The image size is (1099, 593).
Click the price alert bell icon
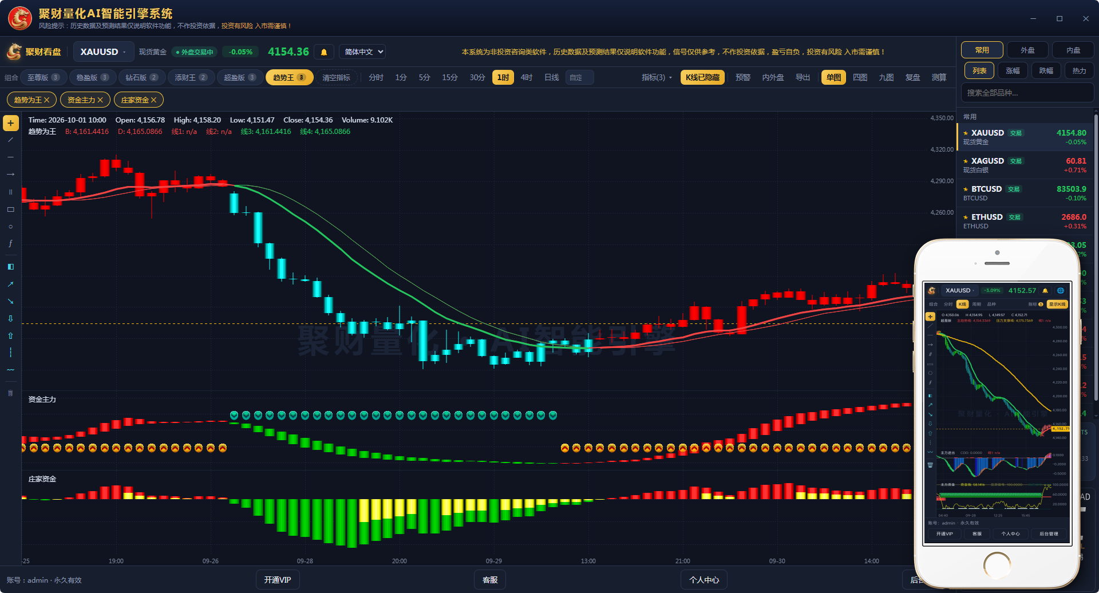tap(324, 52)
